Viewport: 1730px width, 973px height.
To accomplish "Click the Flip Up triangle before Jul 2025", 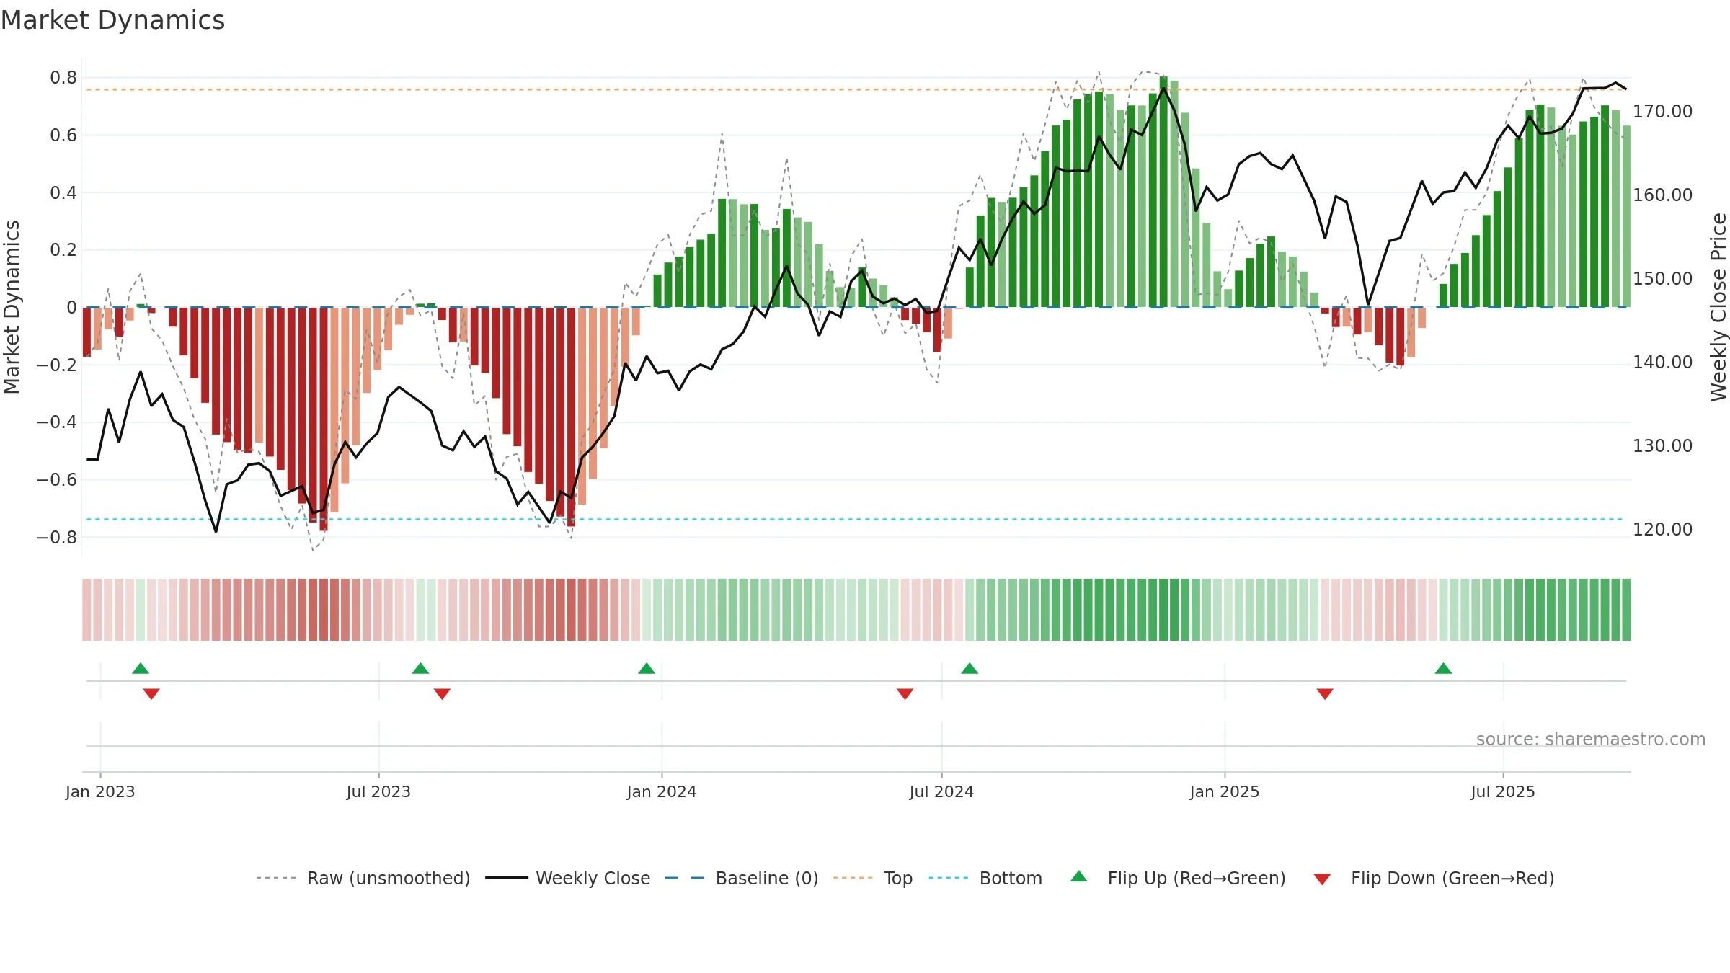I will [x=1443, y=668].
